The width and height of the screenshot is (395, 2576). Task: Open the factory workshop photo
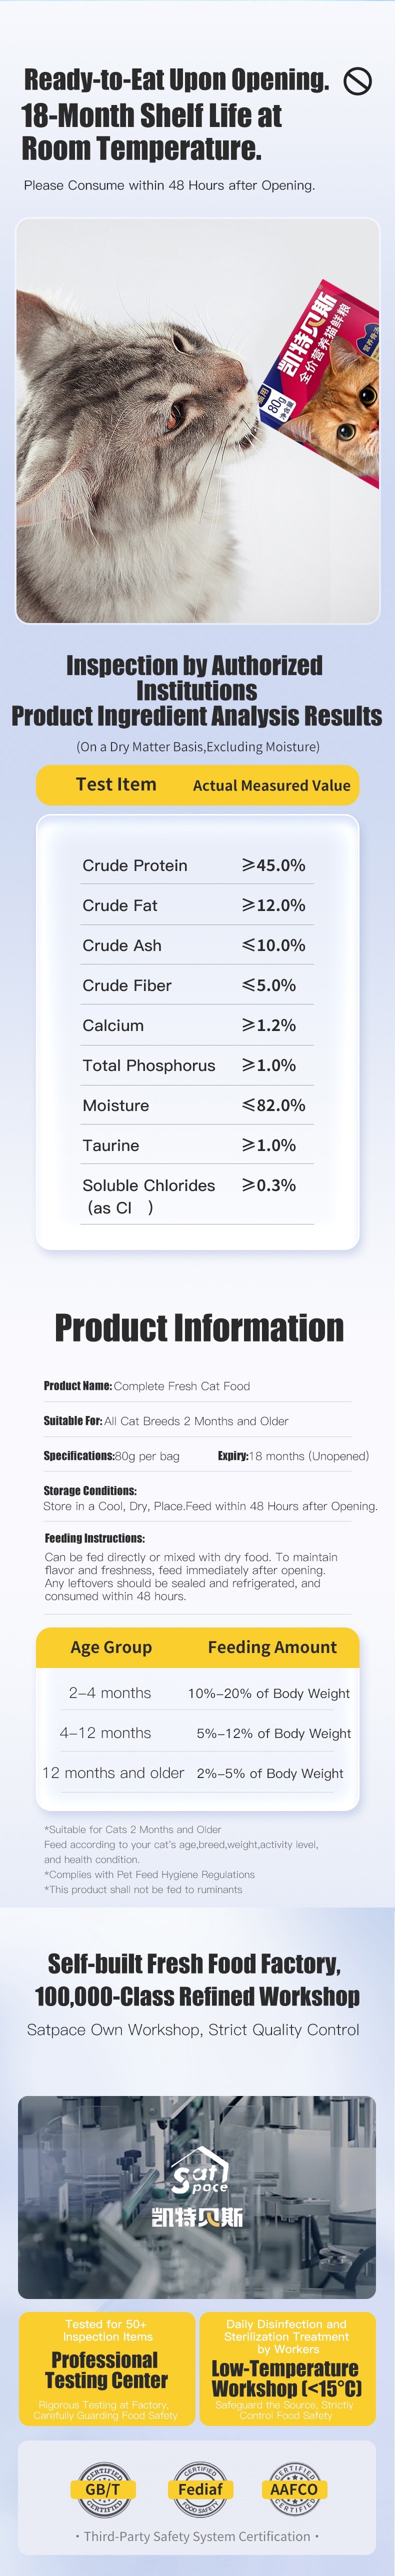(197, 2195)
